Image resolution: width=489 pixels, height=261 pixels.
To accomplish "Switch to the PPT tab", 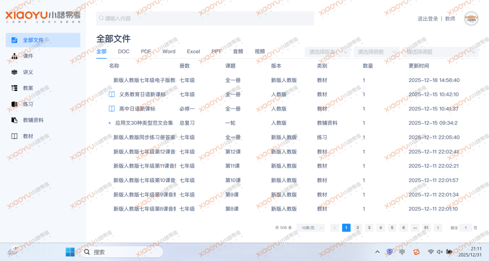I will click(x=216, y=52).
